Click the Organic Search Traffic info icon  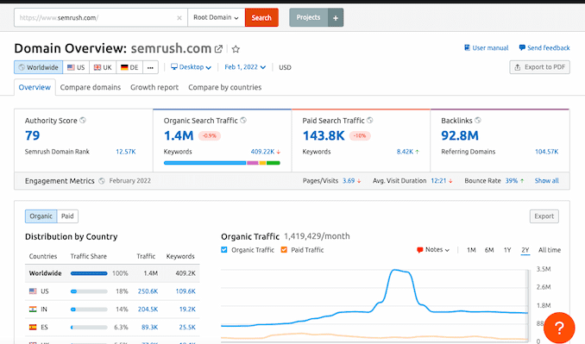[x=243, y=120]
